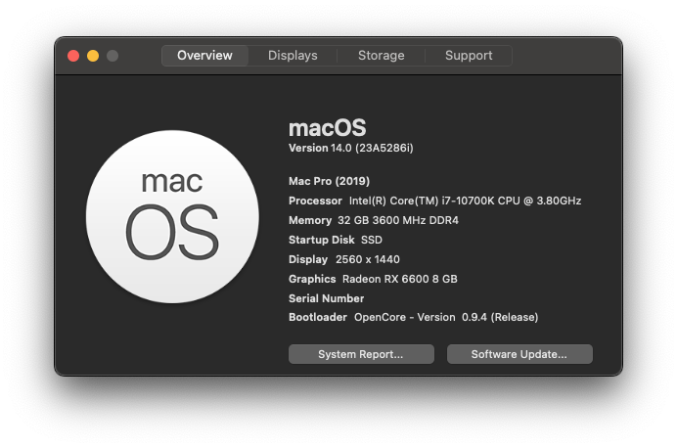Click the Serial Number label
Screen dimensions: 677x448
point(326,298)
